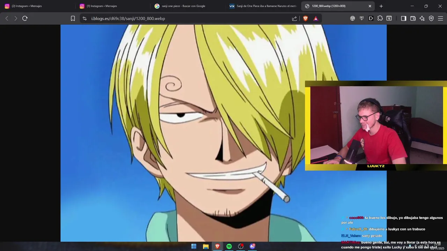Close the 1200_800.webp tab
447x251 pixels.
[x=370, y=6]
